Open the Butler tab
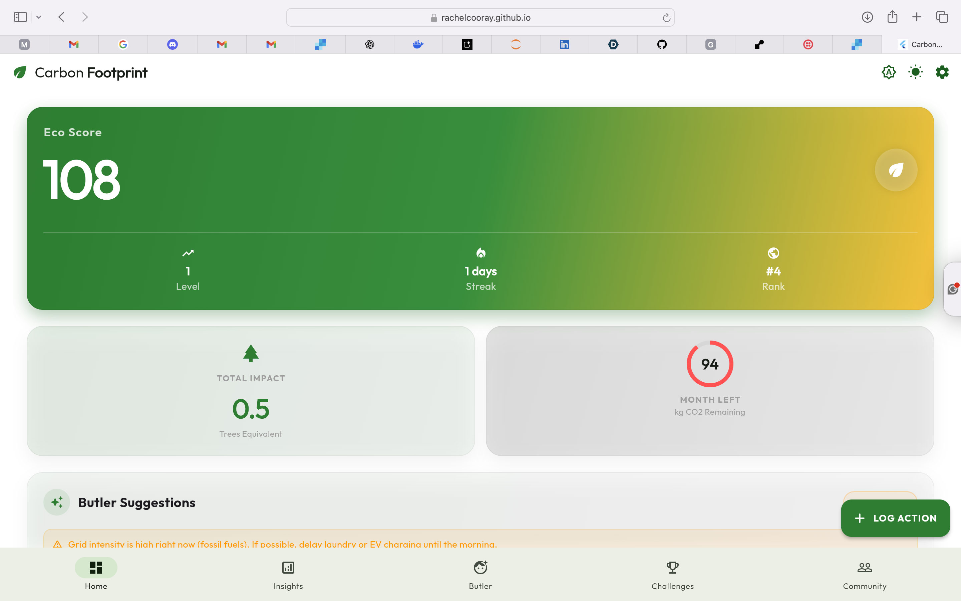The height and width of the screenshot is (601, 961). 480,574
